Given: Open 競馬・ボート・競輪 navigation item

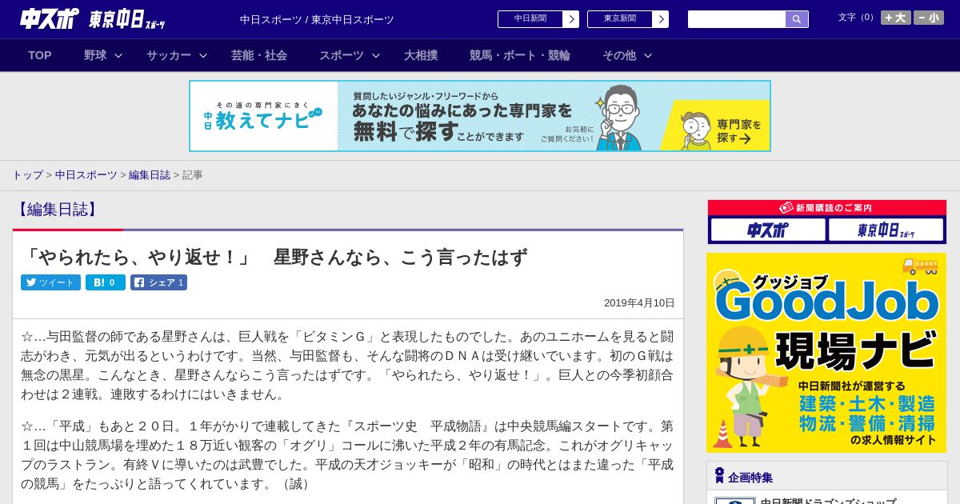Looking at the screenshot, I should [520, 55].
